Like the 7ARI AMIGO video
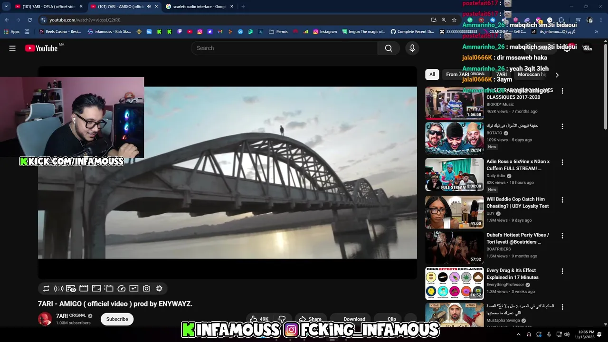Screen dimensions: 608x342 pos(259,319)
